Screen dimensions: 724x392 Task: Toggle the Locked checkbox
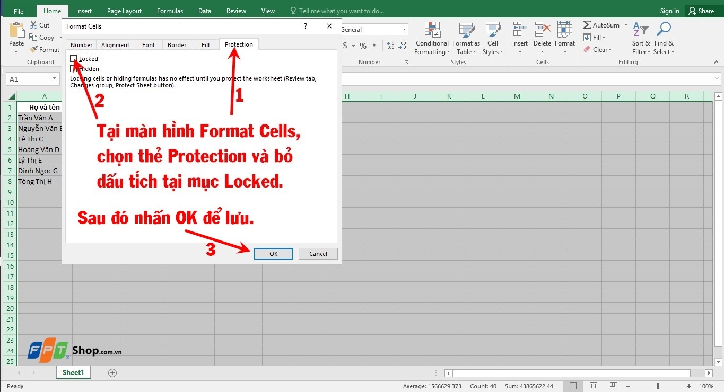[x=73, y=59]
